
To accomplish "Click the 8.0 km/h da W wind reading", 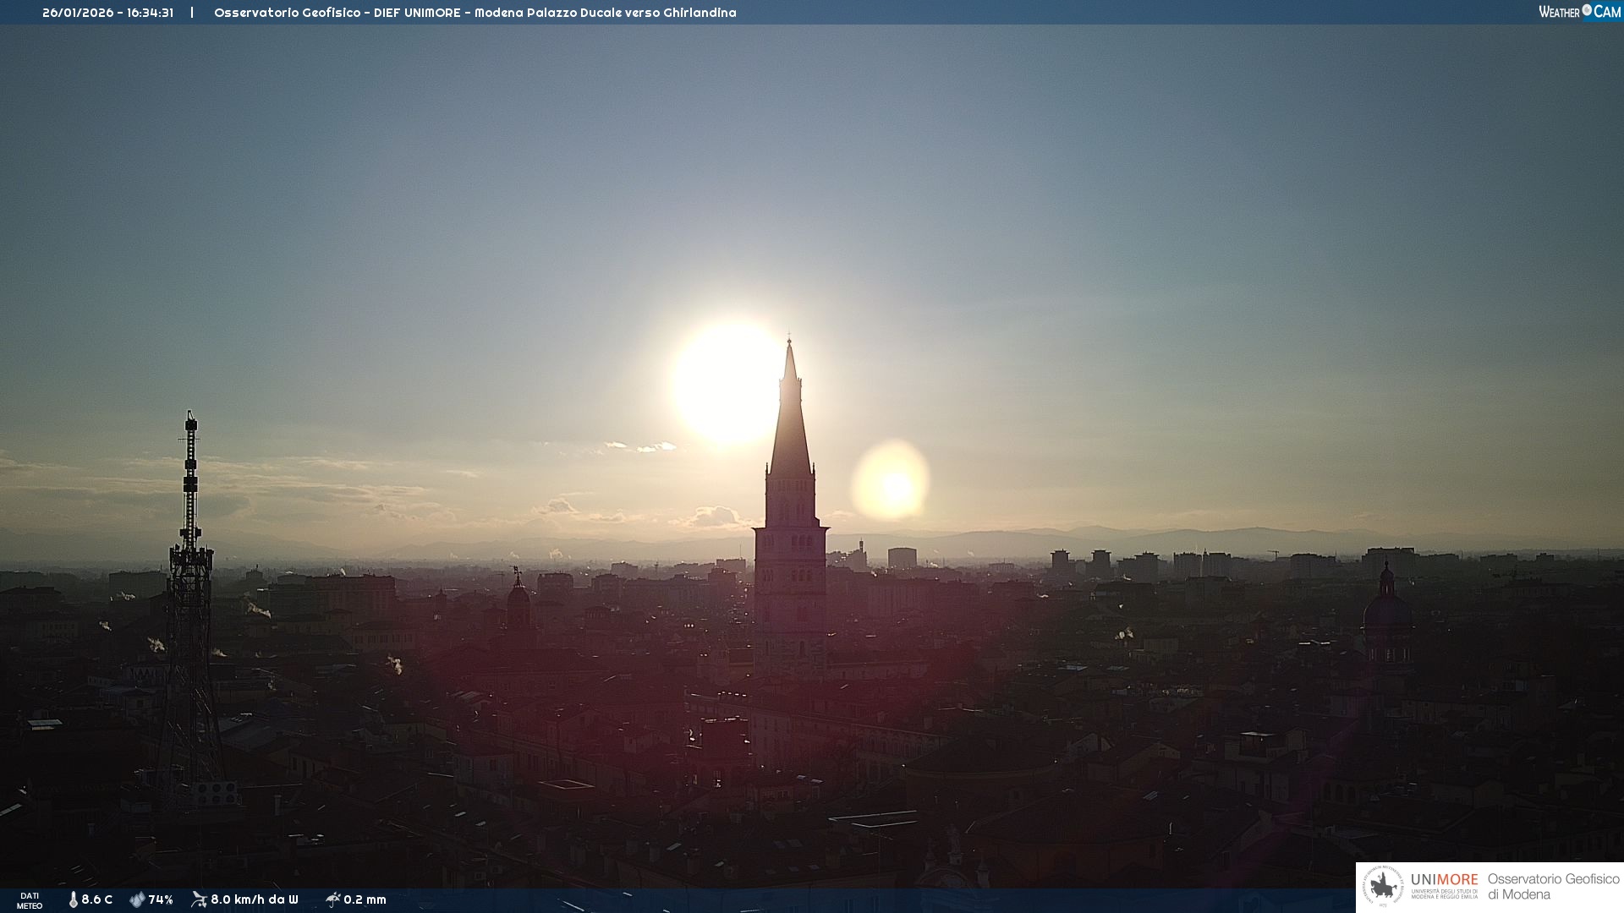I will click(x=254, y=899).
